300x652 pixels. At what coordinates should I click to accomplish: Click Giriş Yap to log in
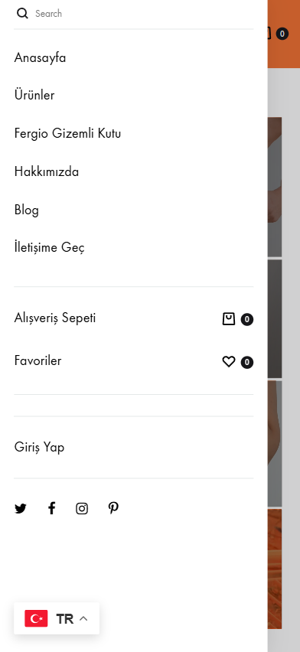click(x=40, y=448)
